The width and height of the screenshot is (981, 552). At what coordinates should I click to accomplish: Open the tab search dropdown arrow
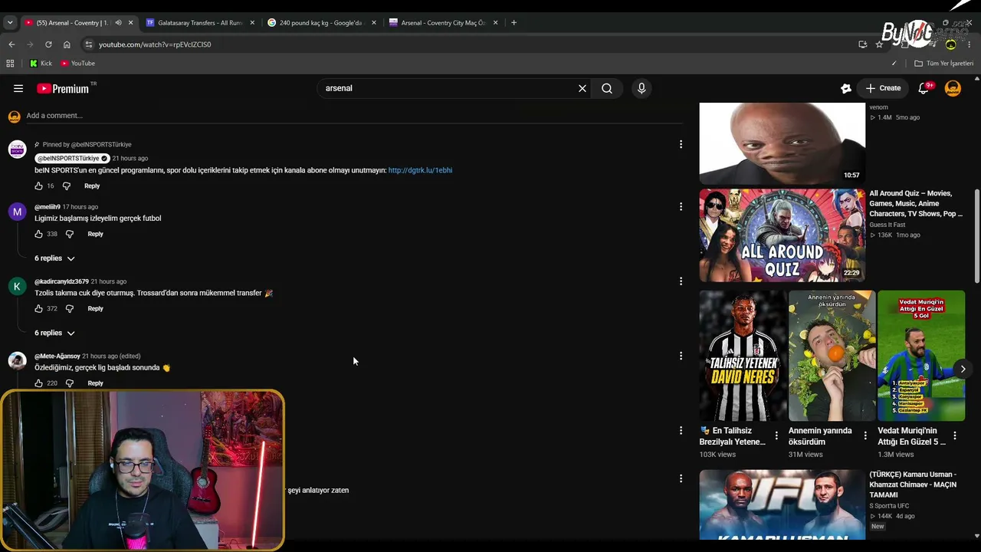click(10, 23)
